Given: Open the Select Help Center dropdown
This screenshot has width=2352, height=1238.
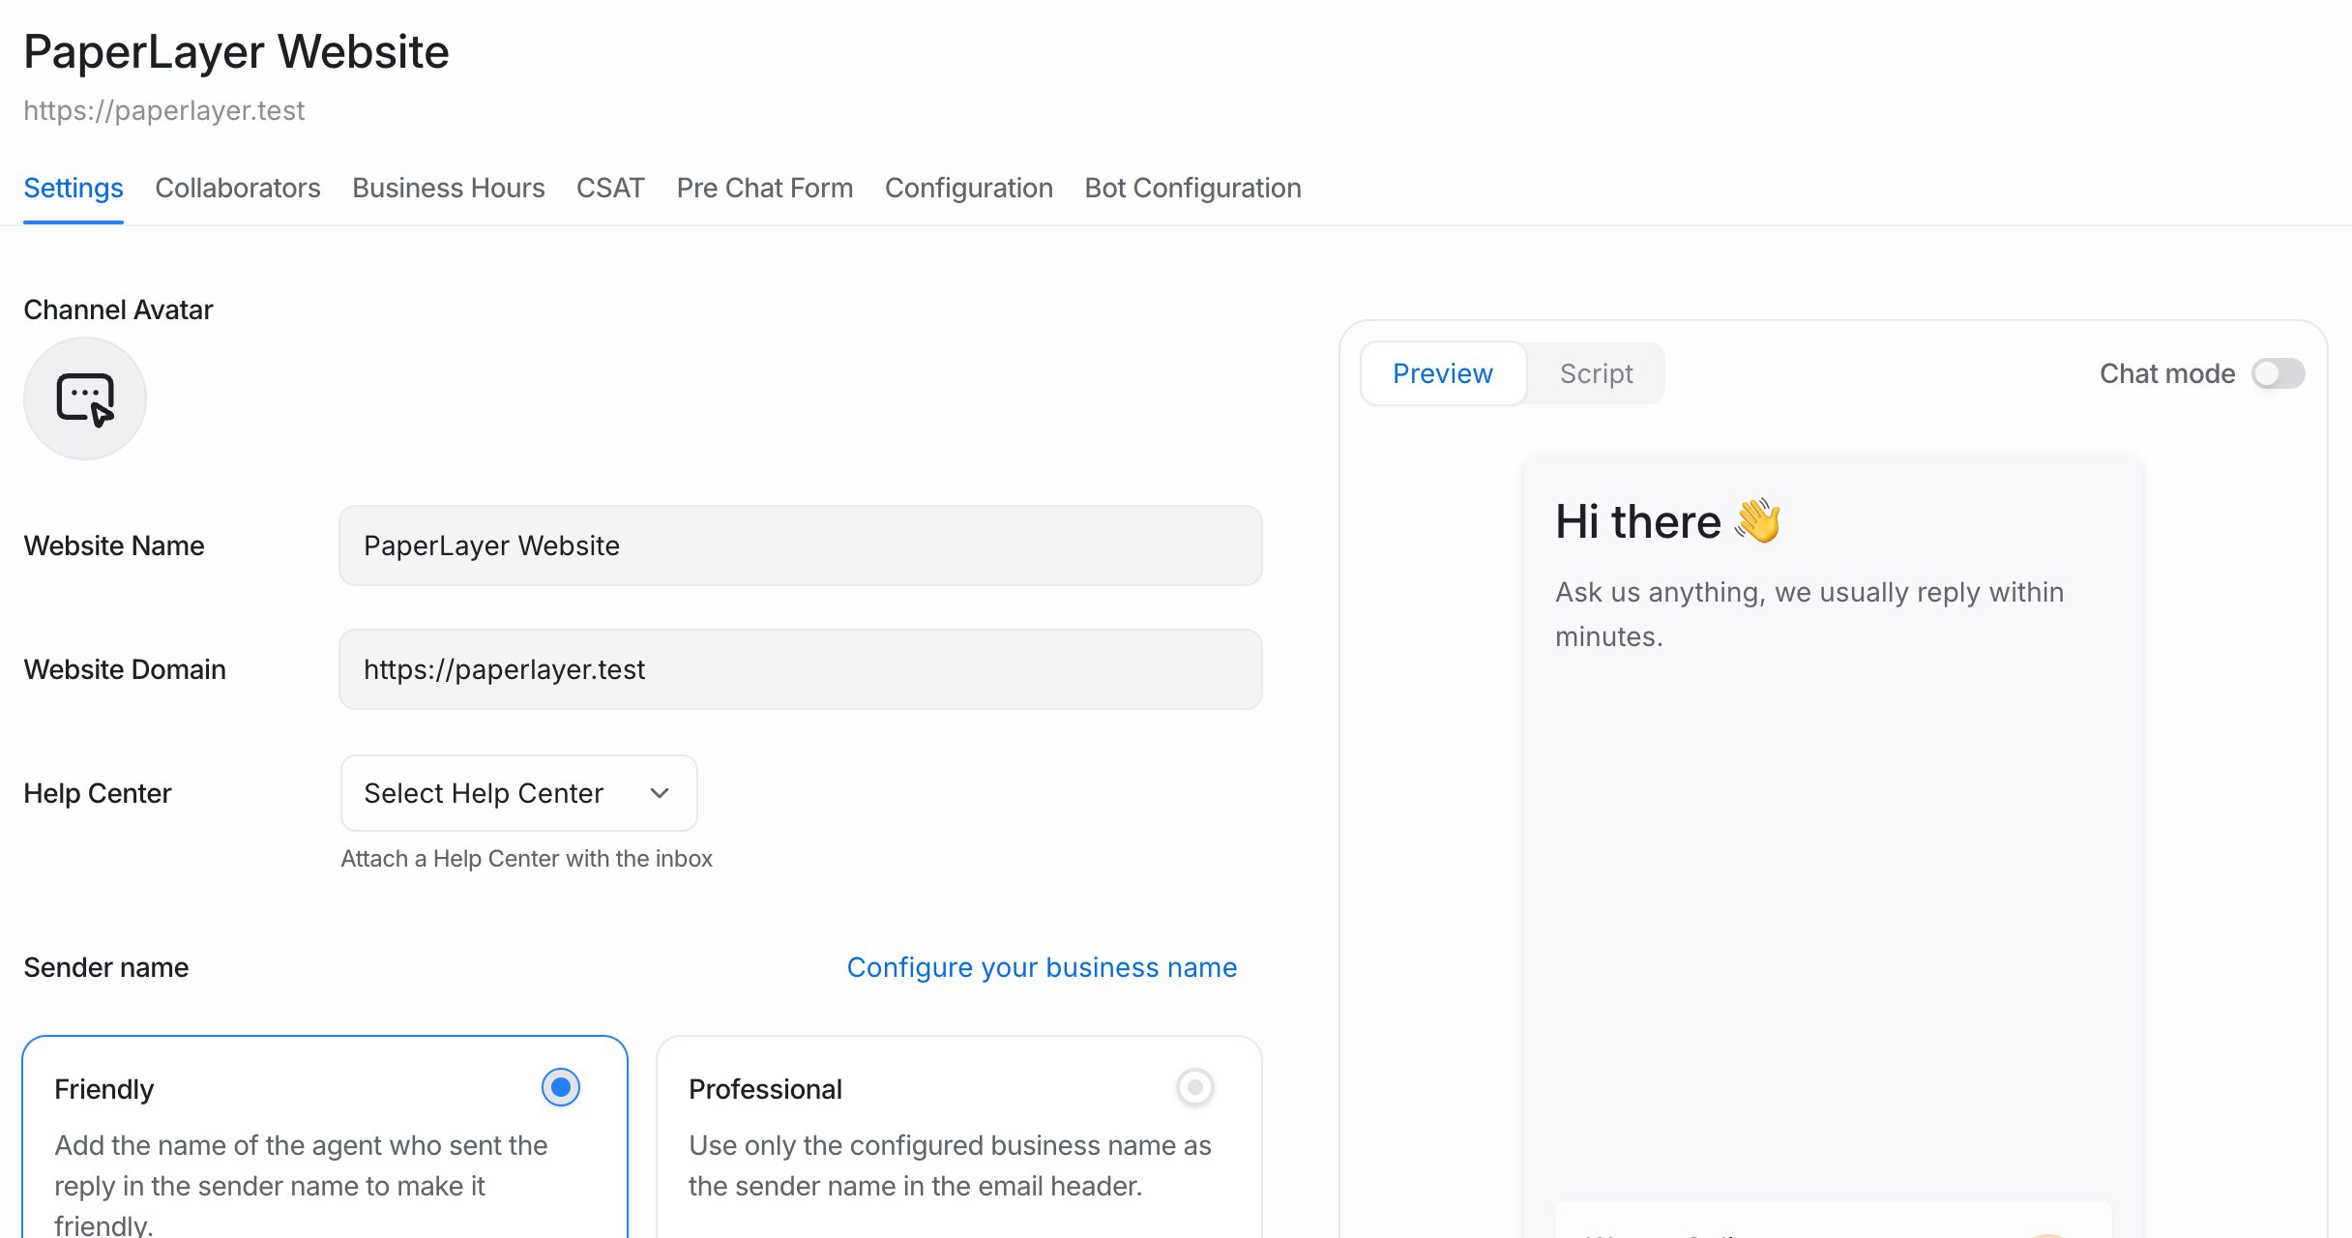Looking at the screenshot, I should [519, 793].
